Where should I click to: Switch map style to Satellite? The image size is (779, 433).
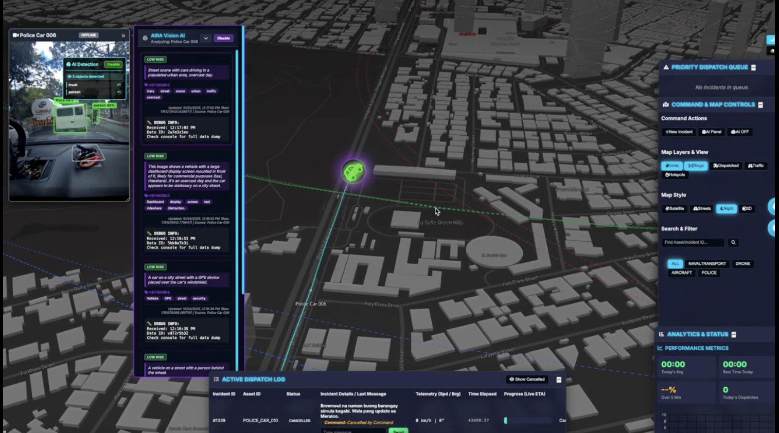675,209
